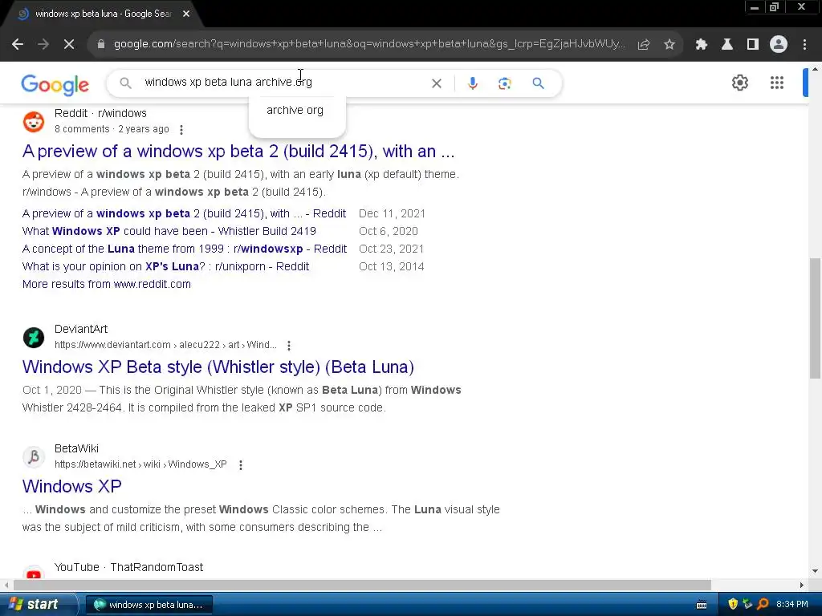Click the horizontal scrollbar thumb
This screenshot has height=616, width=822.
click(x=362, y=585)
